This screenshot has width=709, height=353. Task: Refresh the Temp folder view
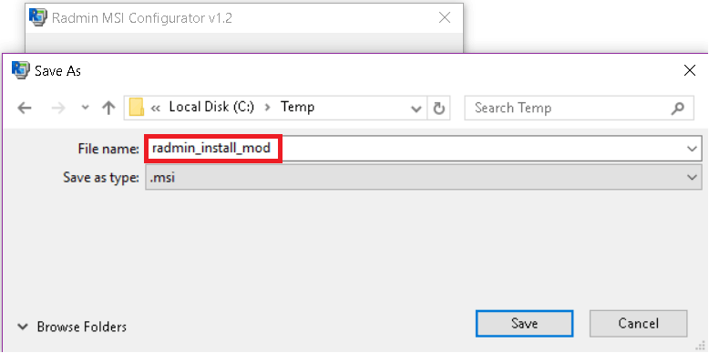coord(438,109)
